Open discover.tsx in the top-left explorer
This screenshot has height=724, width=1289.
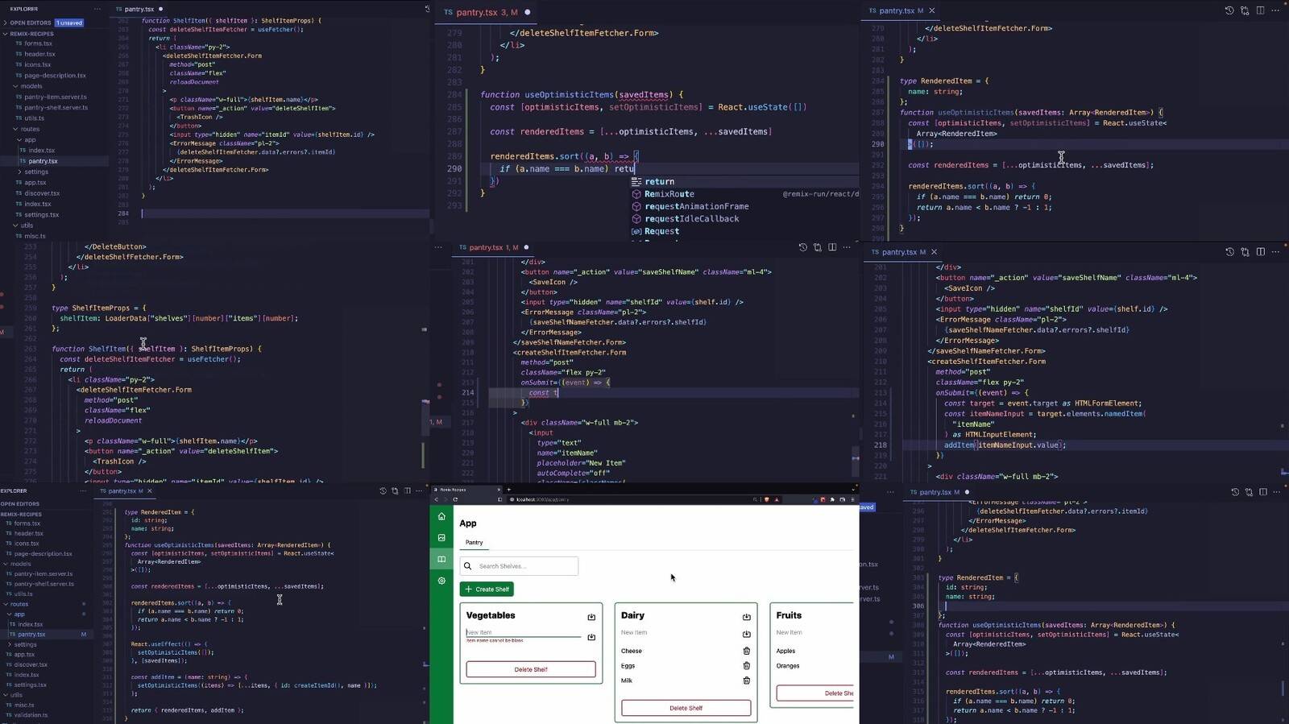42,193
